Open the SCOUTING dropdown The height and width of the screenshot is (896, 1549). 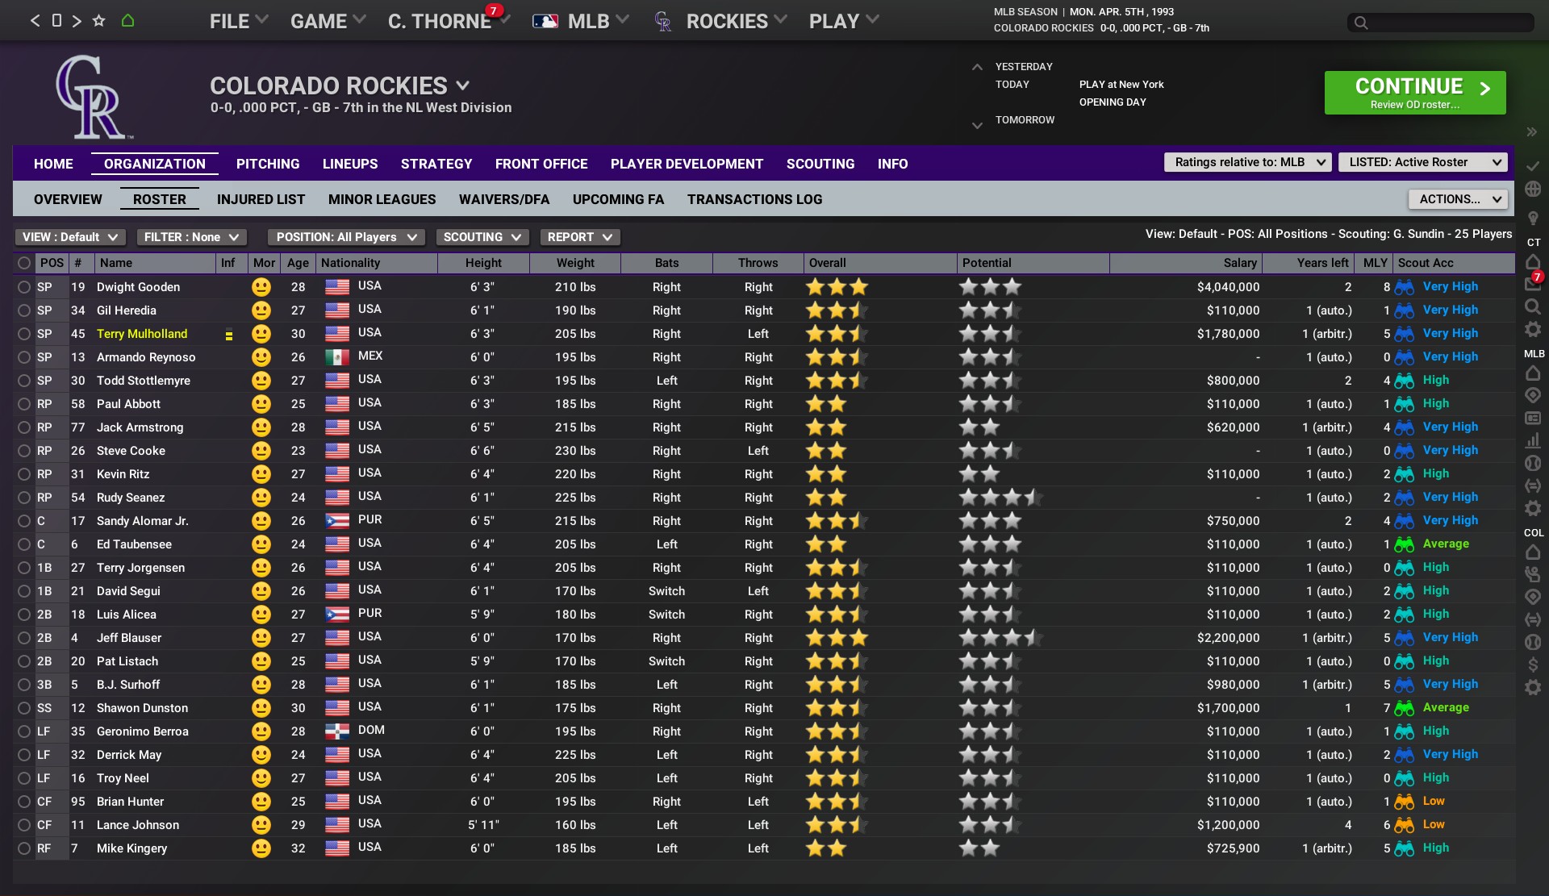pos(482,237)
